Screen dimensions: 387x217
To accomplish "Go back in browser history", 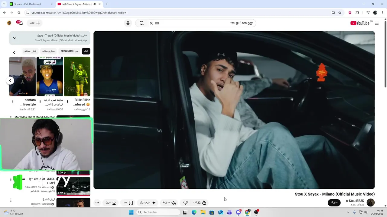I will tap(4, 13).
